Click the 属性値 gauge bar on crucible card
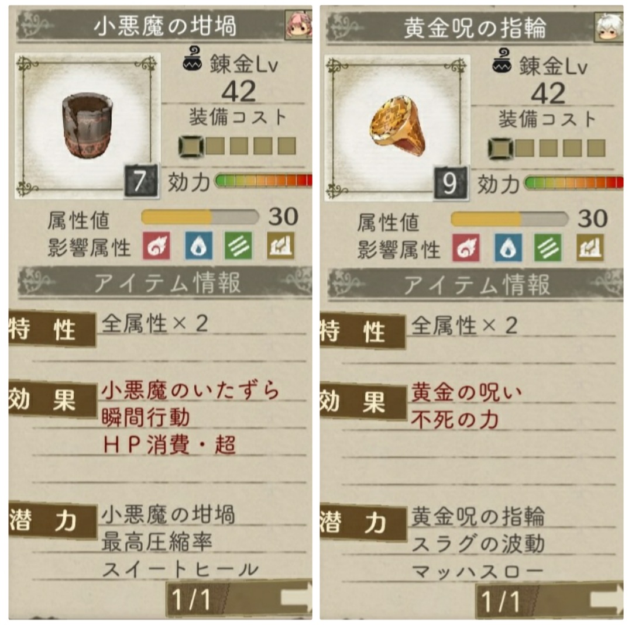 pyautogui.click(x=200, y=217)
